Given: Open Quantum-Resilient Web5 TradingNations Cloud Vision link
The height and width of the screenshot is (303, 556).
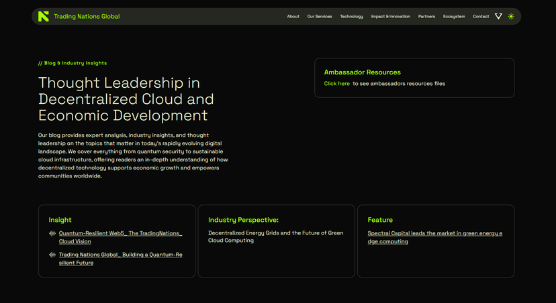Looking at the screenshot, I should tap(121, 237).
